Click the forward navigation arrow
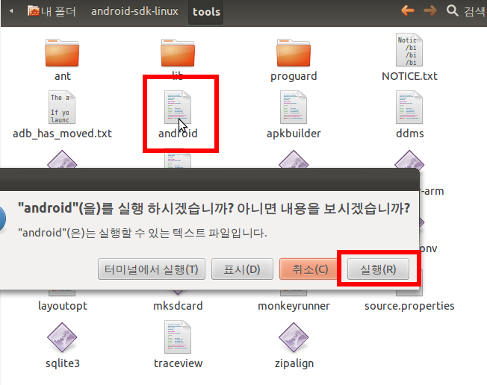This screenshot has height=385, width=487. [x=430, y=11]
